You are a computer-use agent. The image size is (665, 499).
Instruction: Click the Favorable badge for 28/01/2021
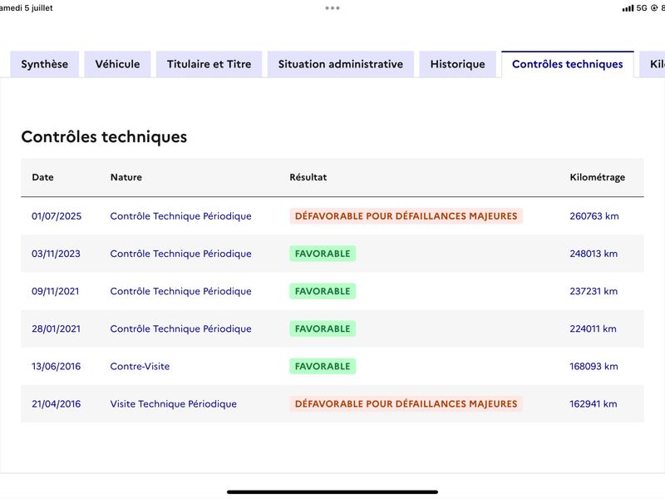tap(323, 329)
